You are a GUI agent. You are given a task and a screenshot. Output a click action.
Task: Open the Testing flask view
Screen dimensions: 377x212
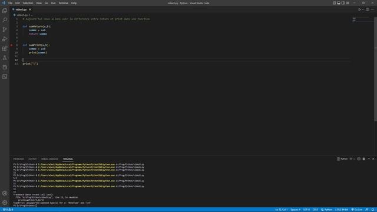click(x=5, y=58)
